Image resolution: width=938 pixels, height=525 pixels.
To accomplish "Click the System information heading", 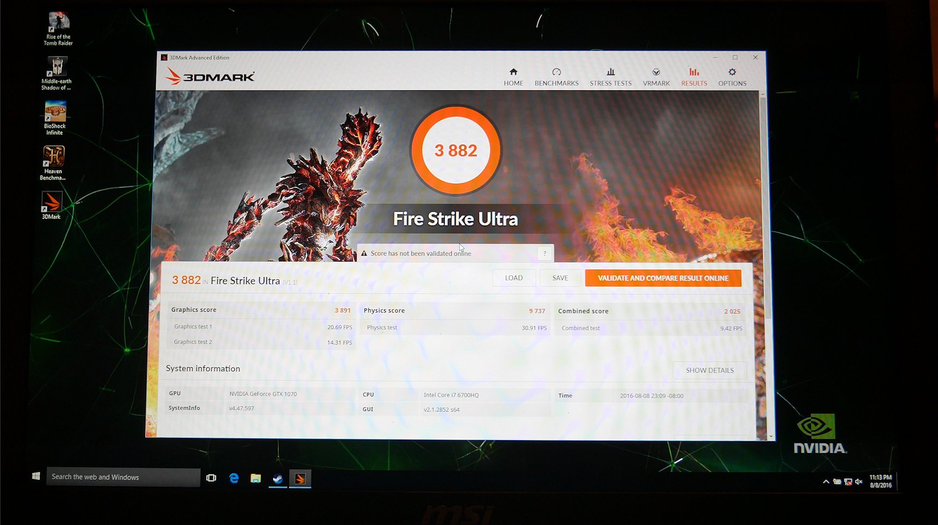I will [203, 368].
